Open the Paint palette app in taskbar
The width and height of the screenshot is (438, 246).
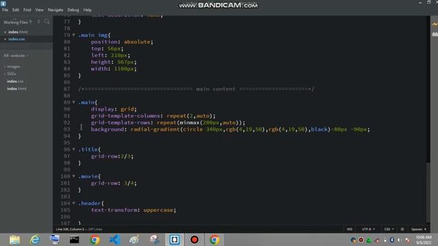[134, 240]
